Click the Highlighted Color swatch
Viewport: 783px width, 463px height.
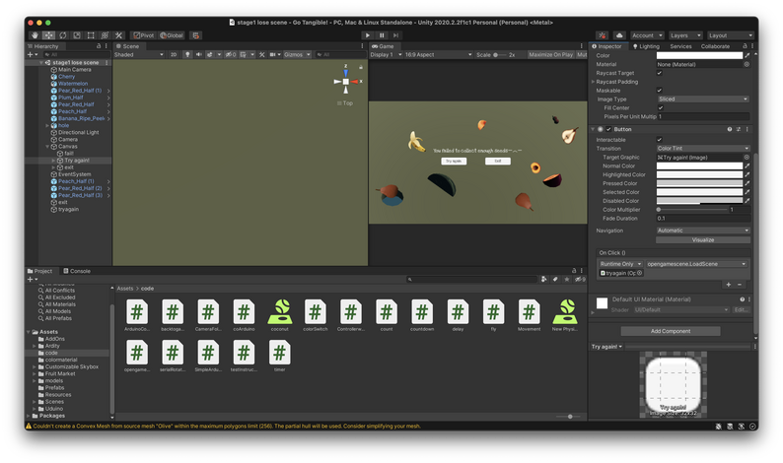pos(699,174)
